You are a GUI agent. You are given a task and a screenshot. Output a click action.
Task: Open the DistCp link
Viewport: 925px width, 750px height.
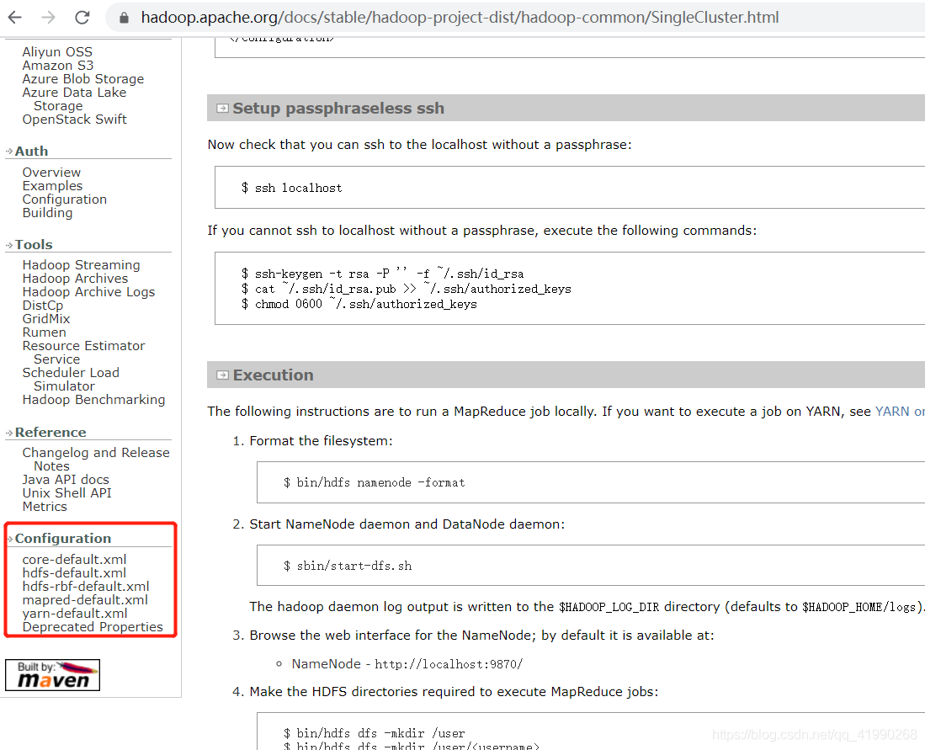42,306
